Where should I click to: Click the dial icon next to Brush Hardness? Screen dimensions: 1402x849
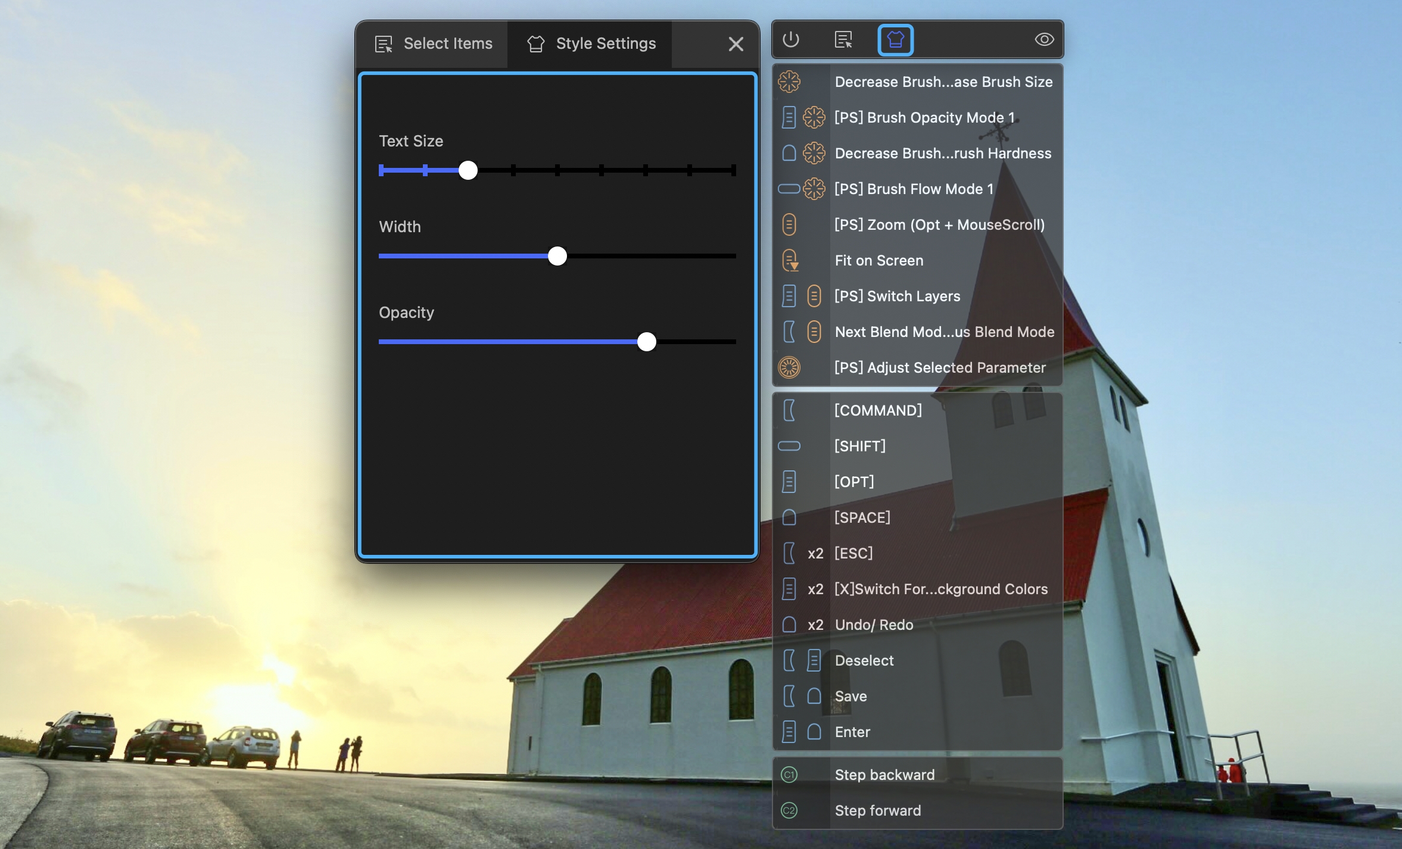(x=814, y=153)
